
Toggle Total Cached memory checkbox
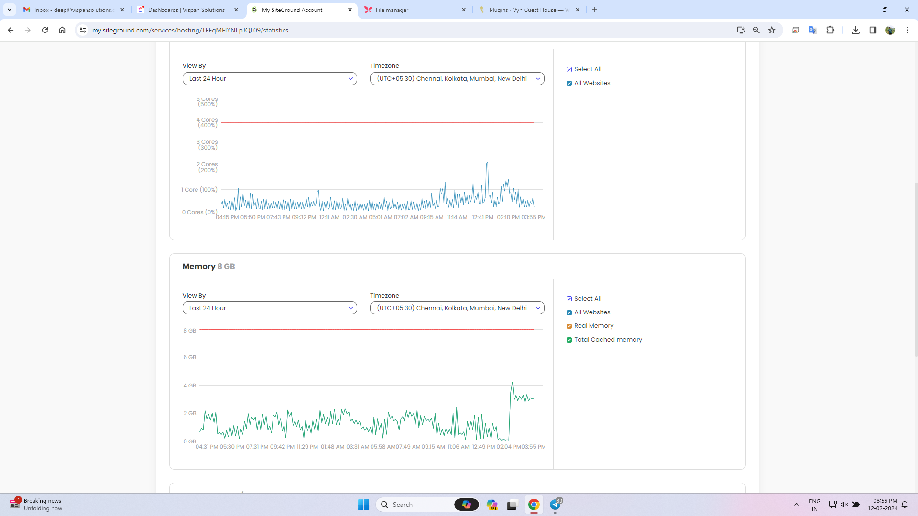(x=569, y=340)
